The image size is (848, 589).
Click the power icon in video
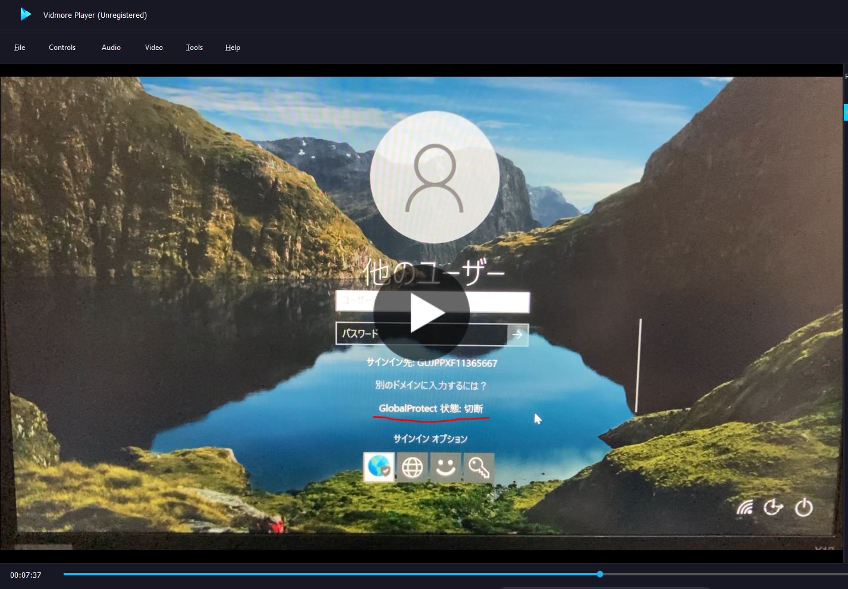[804, 507]
